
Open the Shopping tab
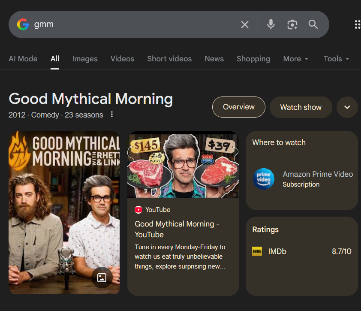pyautogui.click(x=253, y=59)
